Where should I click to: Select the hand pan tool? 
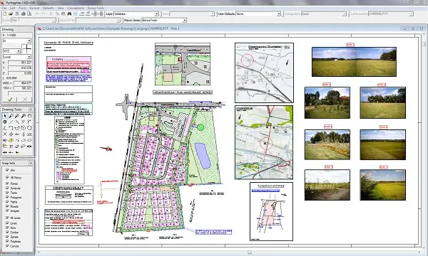pos(29,116)
